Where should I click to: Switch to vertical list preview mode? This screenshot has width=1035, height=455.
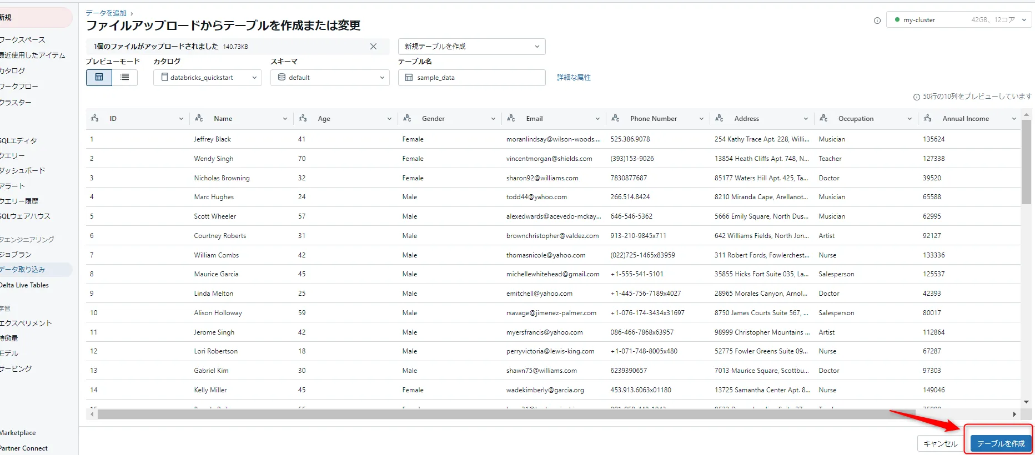(125, 77)
